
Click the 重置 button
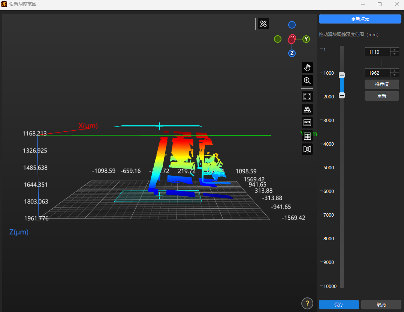[x=382, y=96]
